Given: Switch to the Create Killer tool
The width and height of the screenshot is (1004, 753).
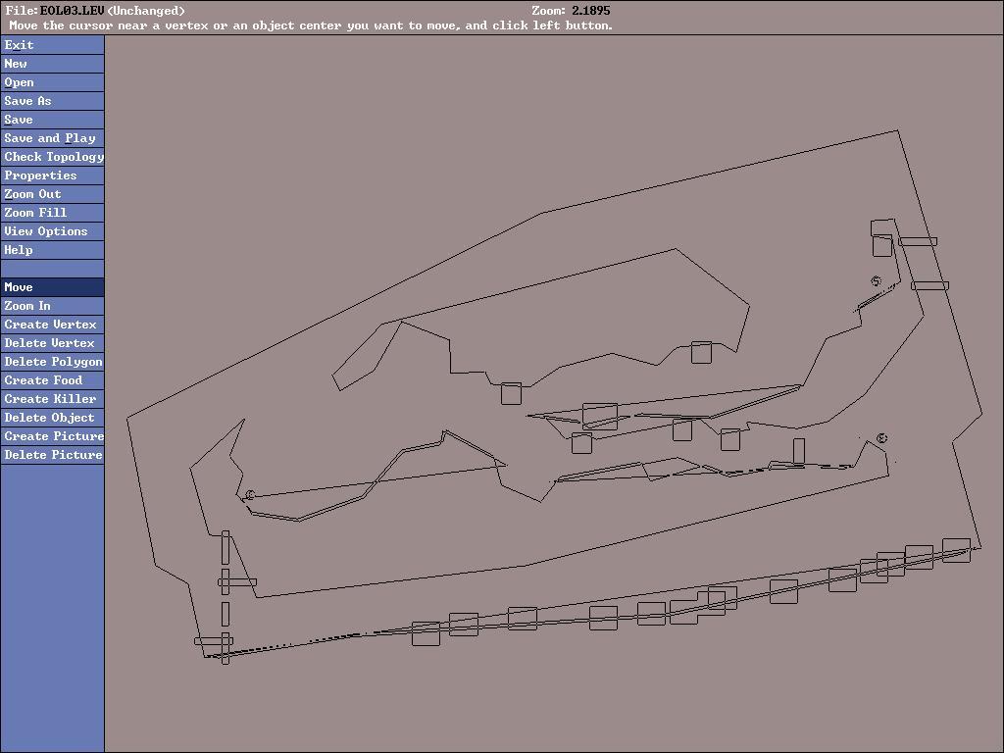Looking at the screenshot, I should point(52,399).
